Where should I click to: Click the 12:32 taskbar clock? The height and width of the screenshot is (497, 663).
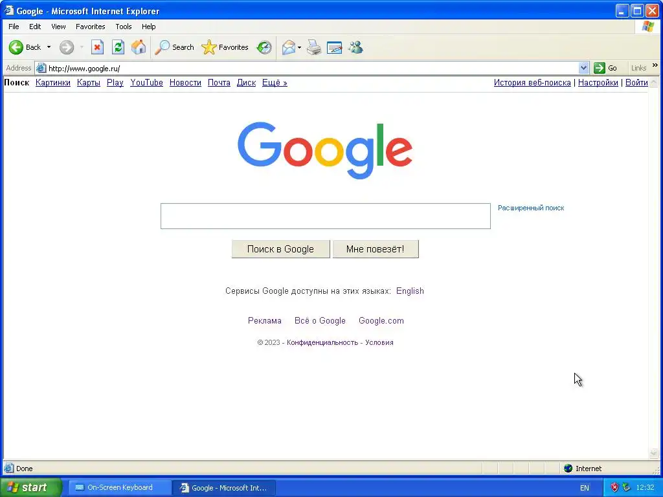[646, 487]
